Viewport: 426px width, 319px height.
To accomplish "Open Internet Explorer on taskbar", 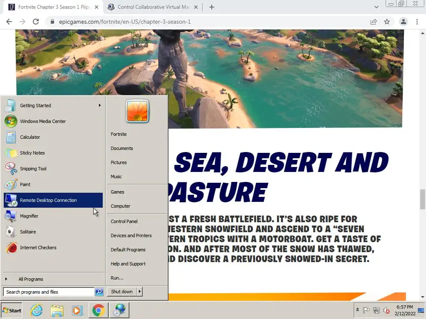I will [x=37, y=310].
